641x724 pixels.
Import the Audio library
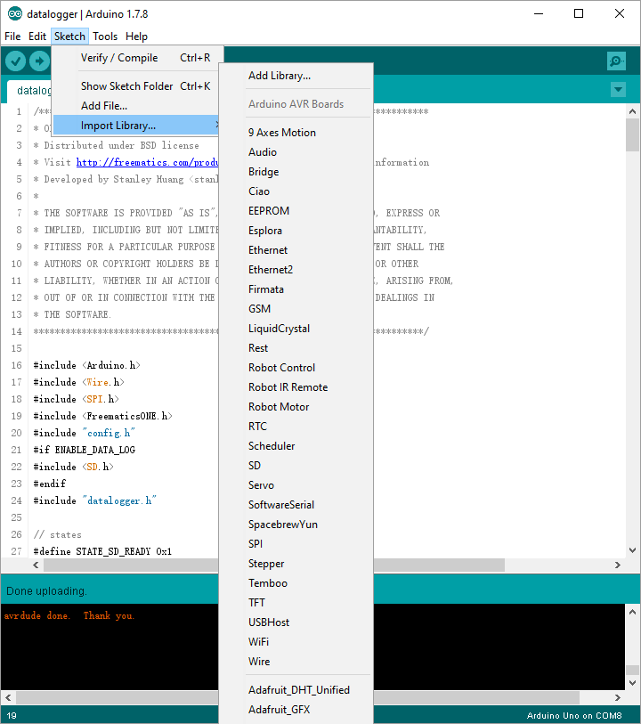coord(296,152)
